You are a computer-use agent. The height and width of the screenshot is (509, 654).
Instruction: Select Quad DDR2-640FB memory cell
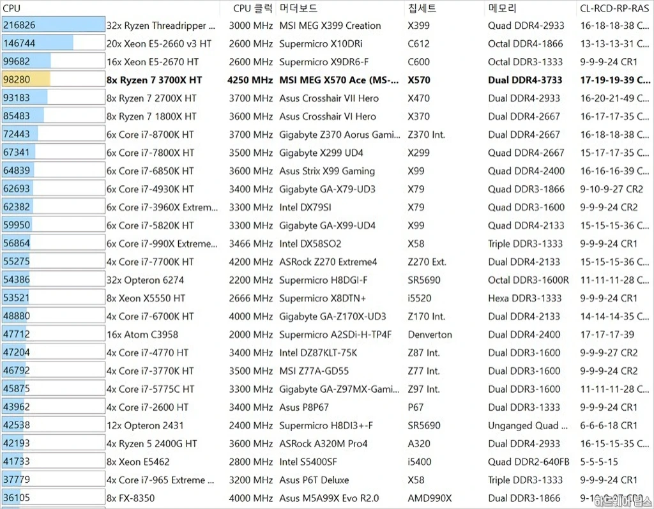pyautogui.click(x=529, y=462)
